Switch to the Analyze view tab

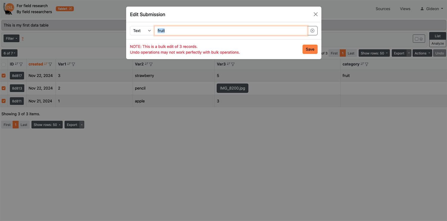pyautogui.click(x=437, y=44)
